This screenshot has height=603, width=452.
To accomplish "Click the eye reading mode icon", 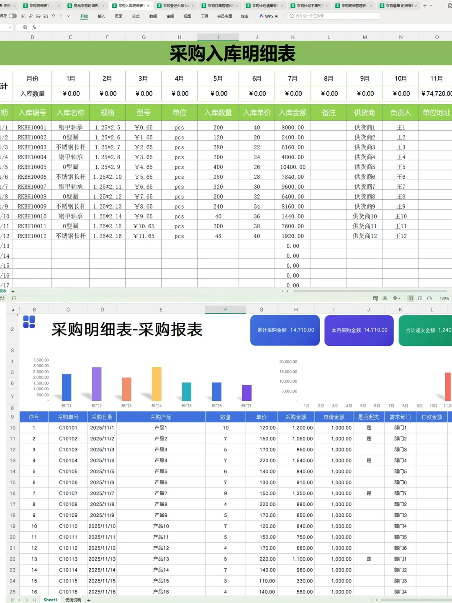I will point(385,299).
